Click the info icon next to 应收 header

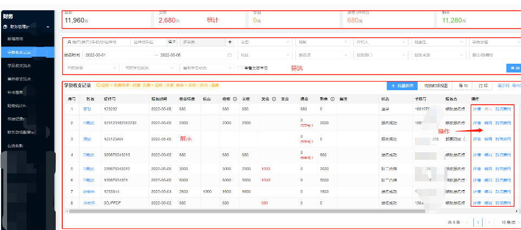[x=235, y=99]
